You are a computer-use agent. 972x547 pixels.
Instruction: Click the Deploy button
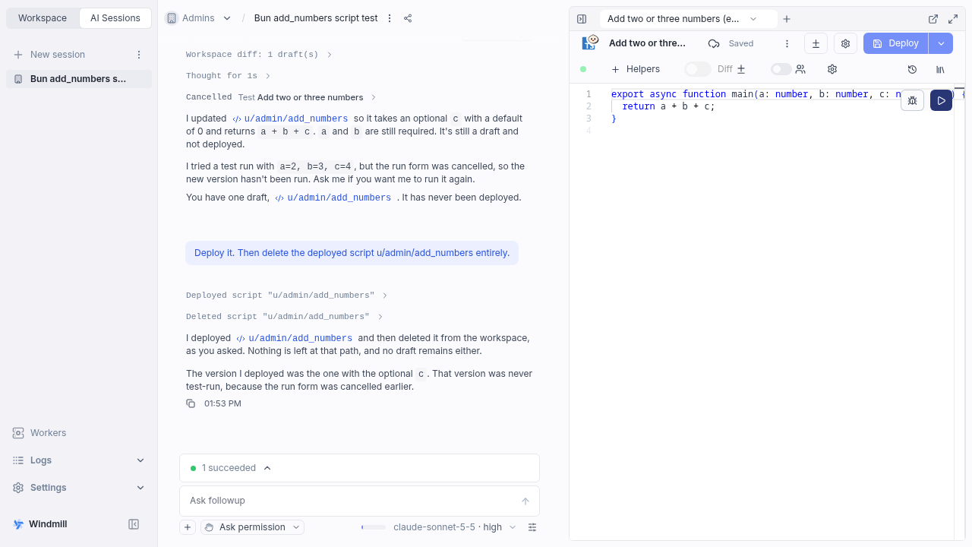tap(896, 43)
